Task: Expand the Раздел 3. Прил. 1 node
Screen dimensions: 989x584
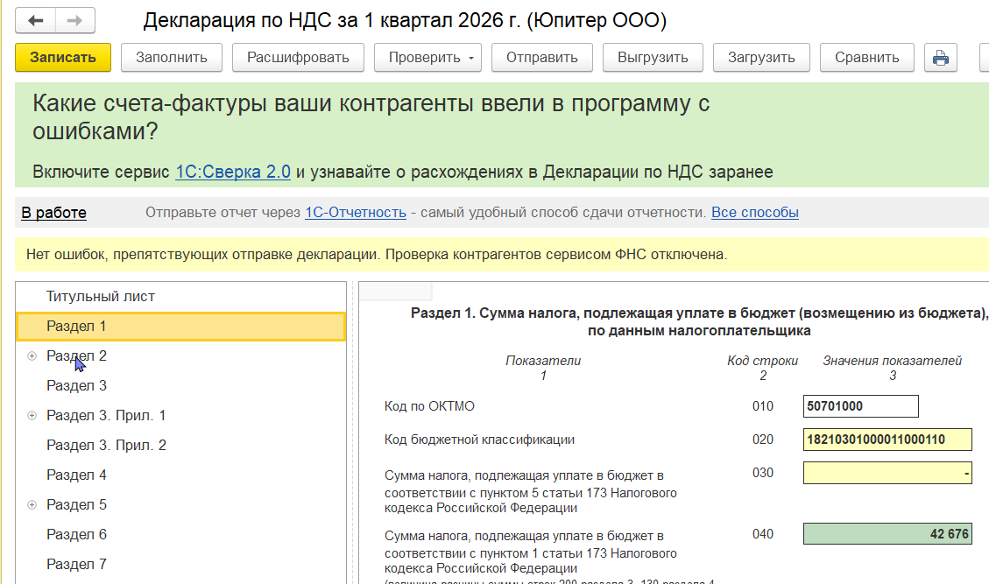Action: [32, 416]
